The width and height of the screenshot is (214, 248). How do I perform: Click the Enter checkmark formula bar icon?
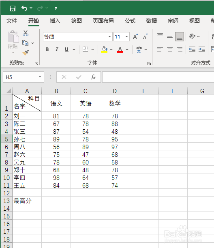click(79, 77)
